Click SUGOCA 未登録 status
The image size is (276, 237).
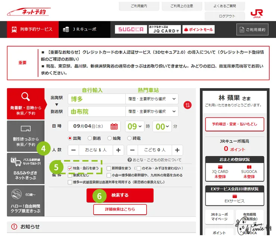(x=249, y=177)
